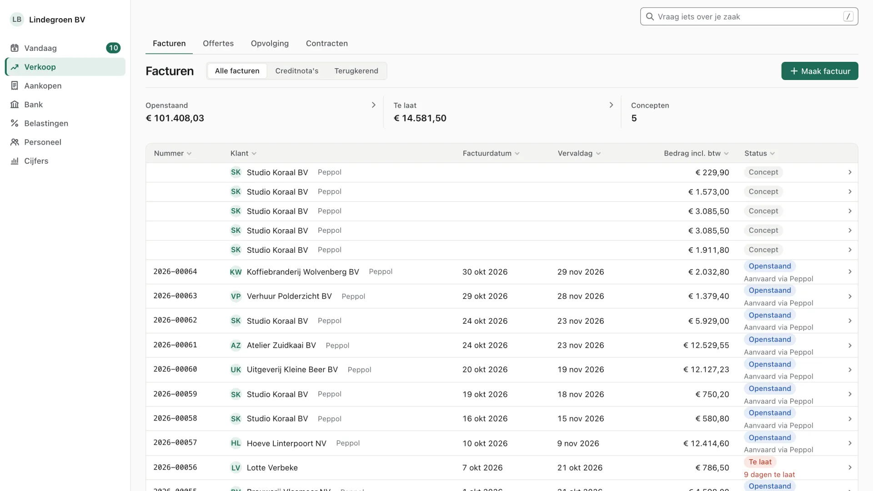
Task: Open the Opvolging tab
Action: pyautogui.click(x=270, y=44)
